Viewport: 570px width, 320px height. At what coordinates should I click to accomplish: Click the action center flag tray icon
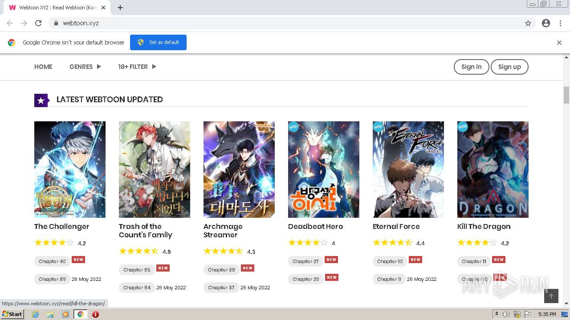tap(528, 314)
